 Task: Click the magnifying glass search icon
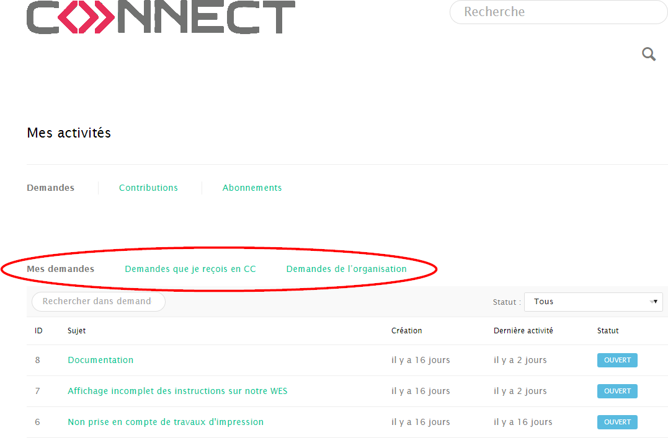click(x=649, y=55)
